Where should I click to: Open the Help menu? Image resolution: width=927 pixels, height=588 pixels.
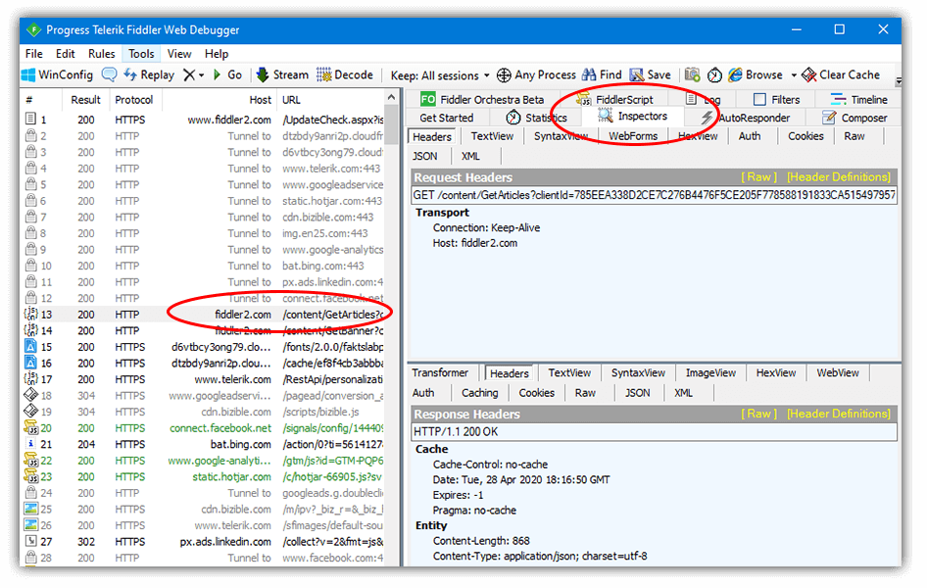pos(217,54)
